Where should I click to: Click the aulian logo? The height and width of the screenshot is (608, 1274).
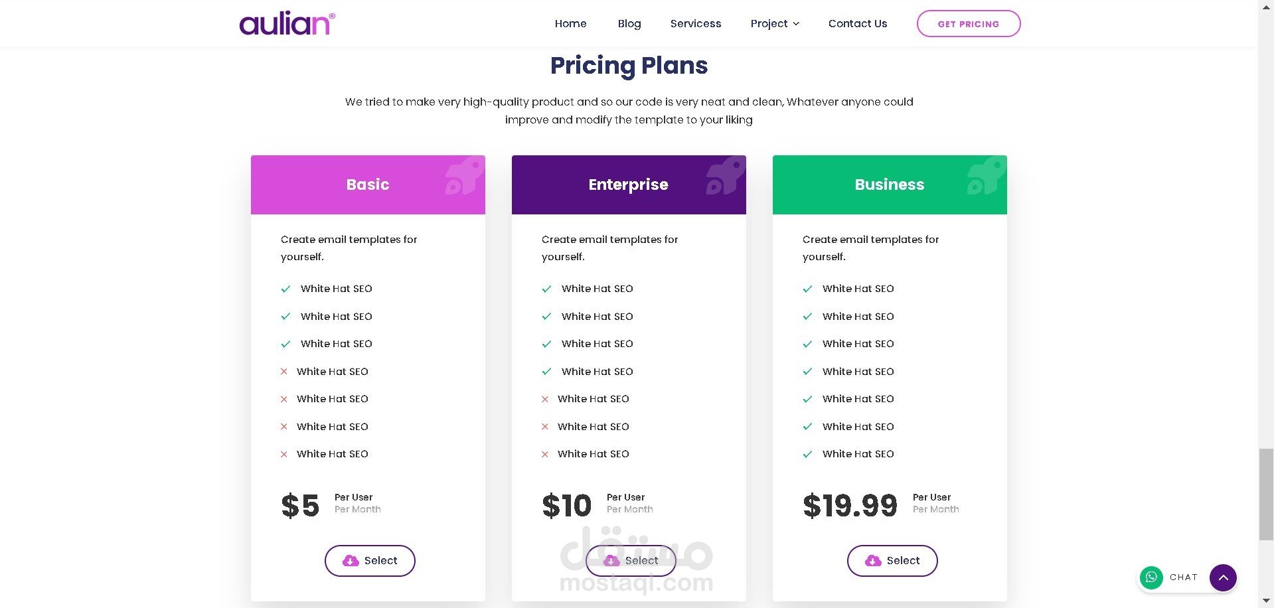287,24
